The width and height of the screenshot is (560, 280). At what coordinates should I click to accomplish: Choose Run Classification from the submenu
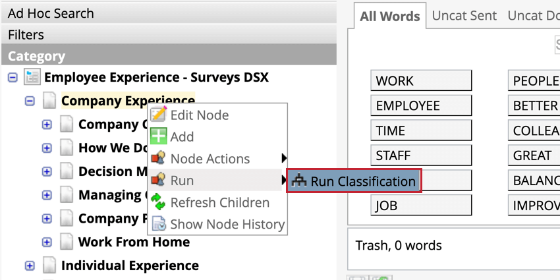tap(354, 181)
